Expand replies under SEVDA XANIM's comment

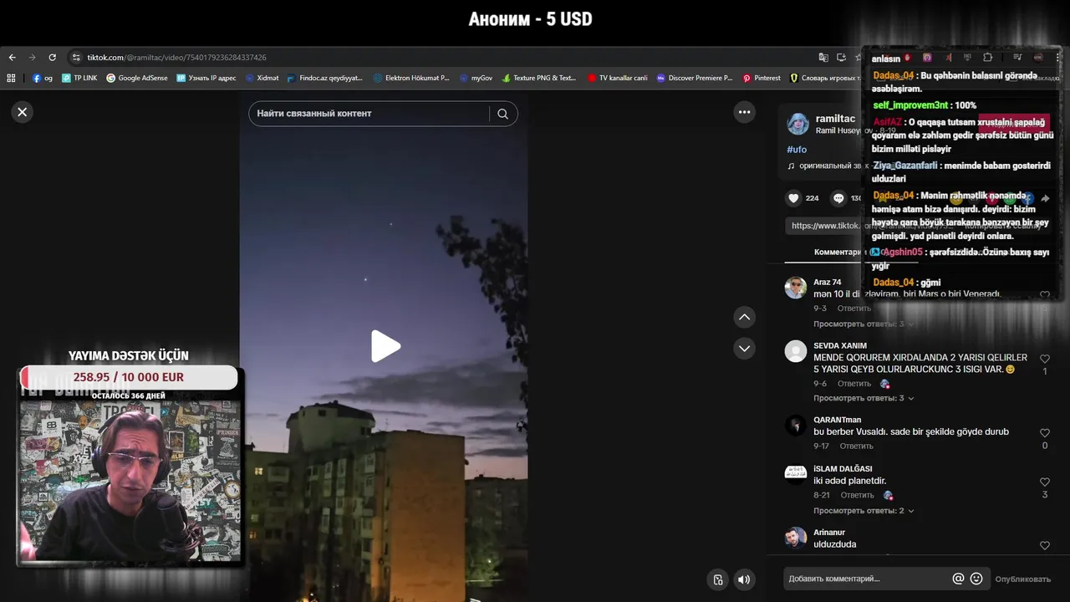click(x=863, y=398)
